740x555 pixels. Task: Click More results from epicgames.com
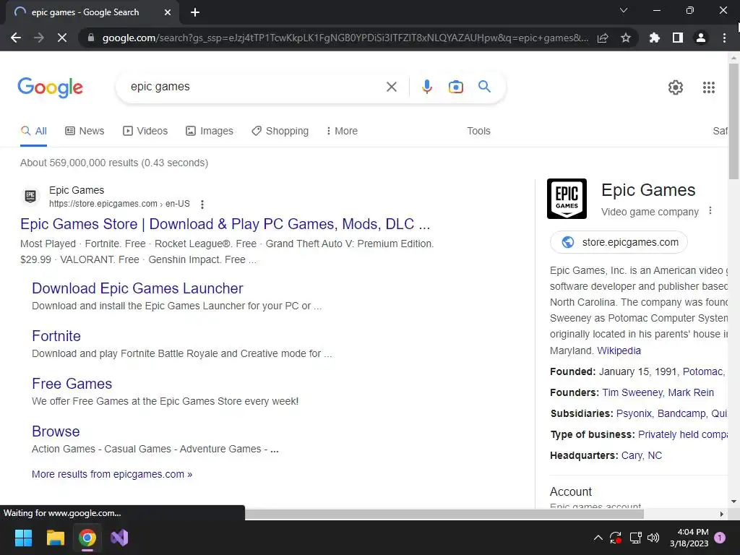click(x=112, y=474)
